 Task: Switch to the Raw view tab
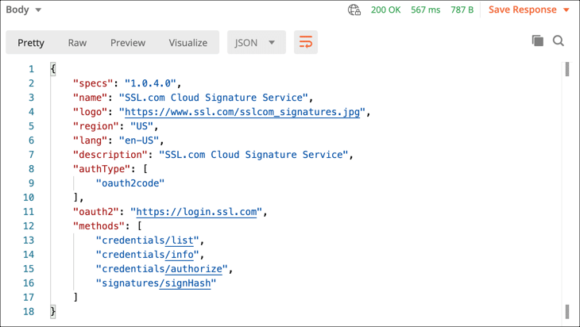(77, 43)
